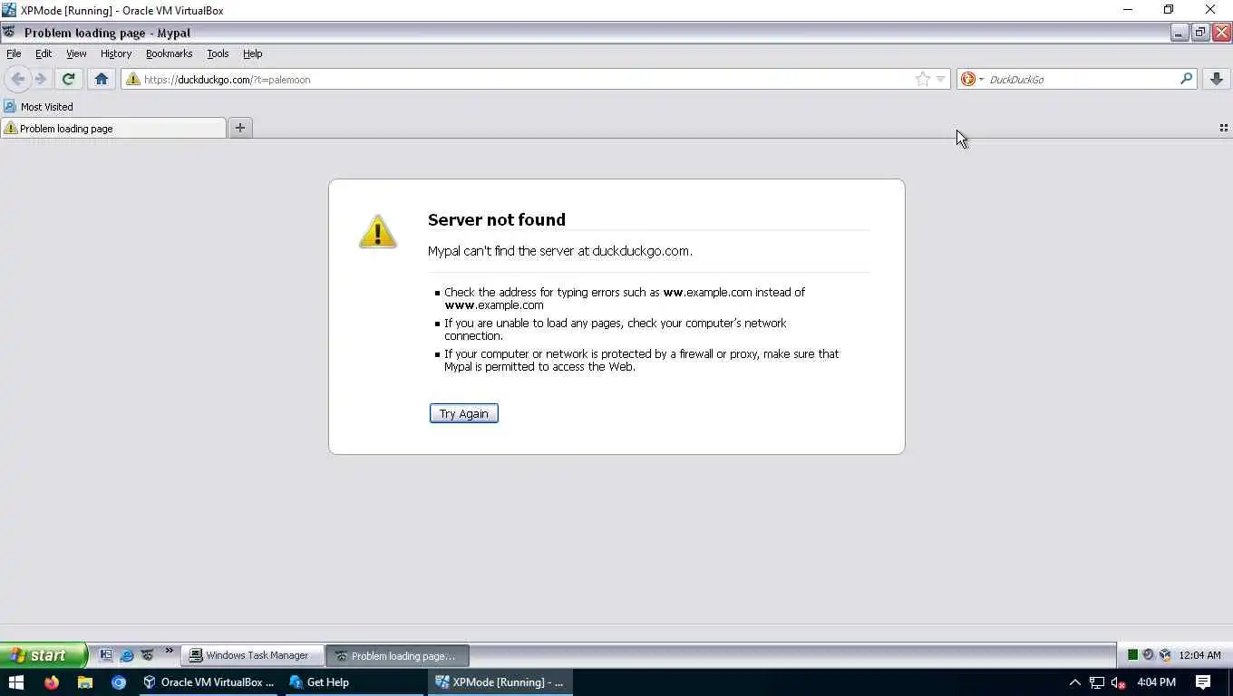
Task: Show all tabs list button
Action: click(1223, 128)
